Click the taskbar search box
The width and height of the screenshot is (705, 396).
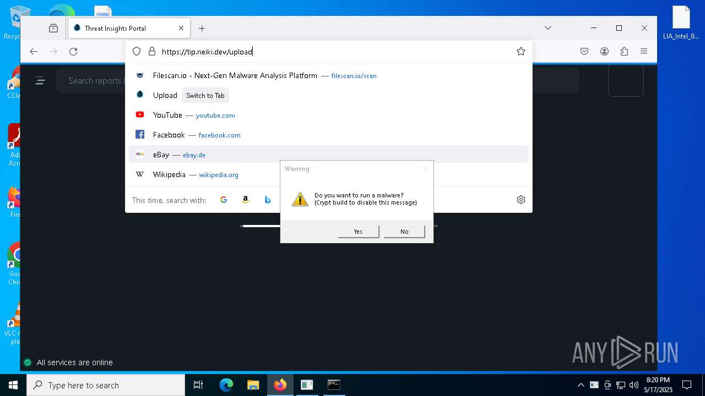(106, 385)
